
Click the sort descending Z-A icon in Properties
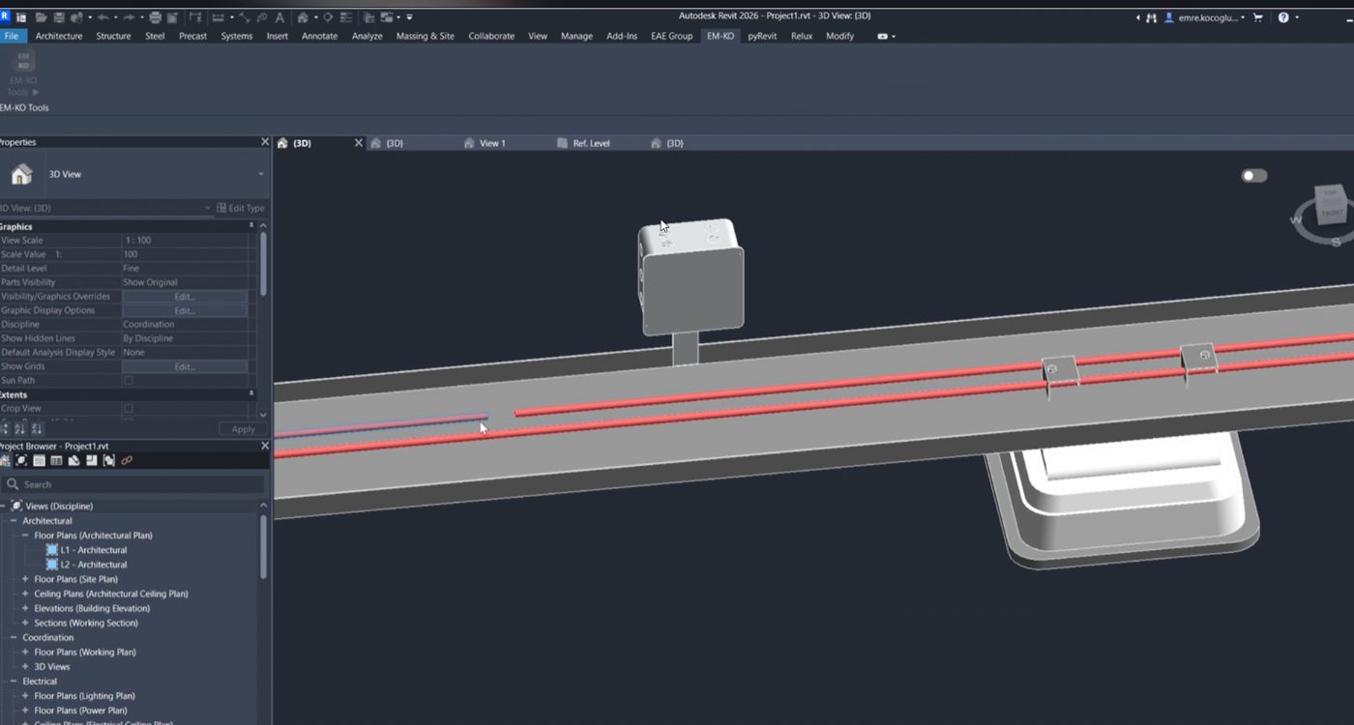37,429
